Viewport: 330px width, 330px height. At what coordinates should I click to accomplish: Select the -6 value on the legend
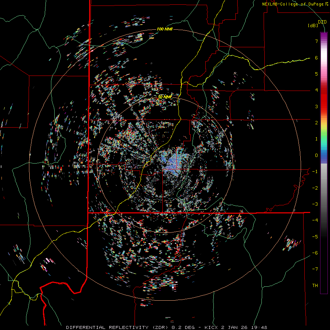pos(315,253)
